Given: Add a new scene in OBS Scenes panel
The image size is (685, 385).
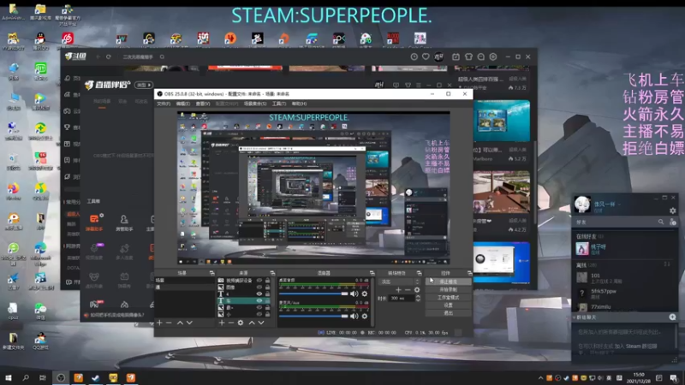Looking at the screenshot, I should (159, 323).
